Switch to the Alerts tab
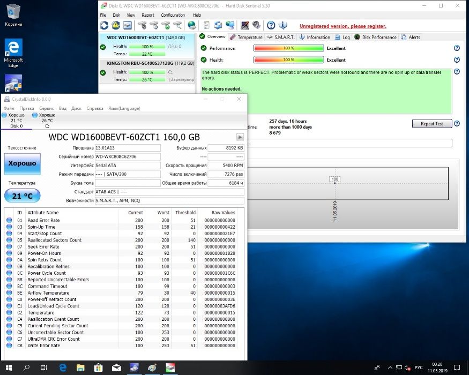 click(411, 37)
